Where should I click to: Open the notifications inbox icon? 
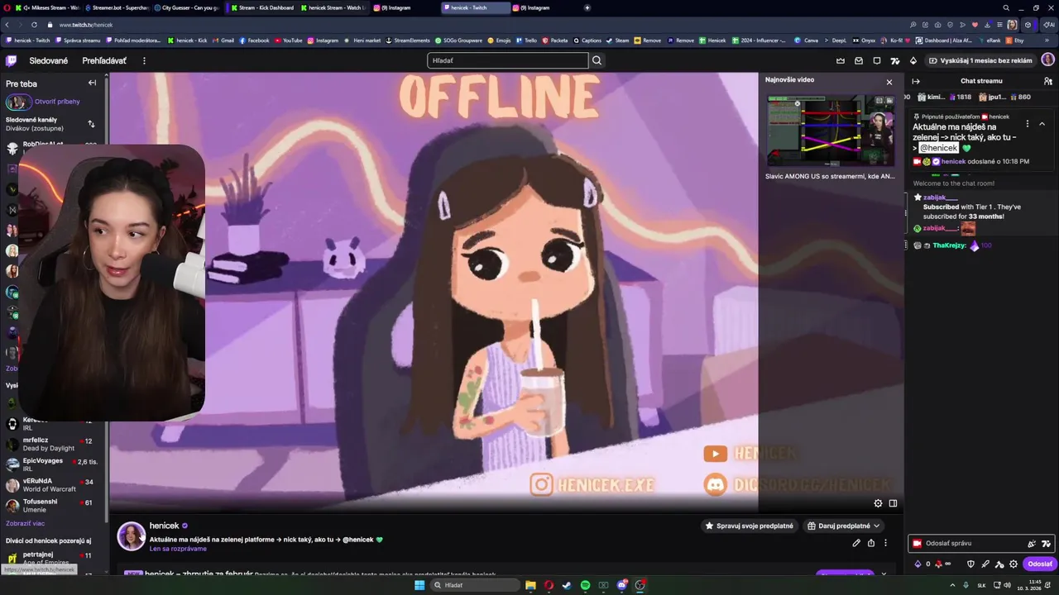tap(859, 60)
